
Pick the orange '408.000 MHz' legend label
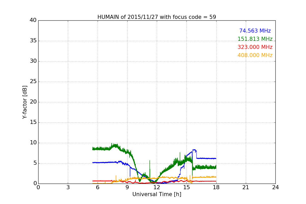[x=255, y=55]
